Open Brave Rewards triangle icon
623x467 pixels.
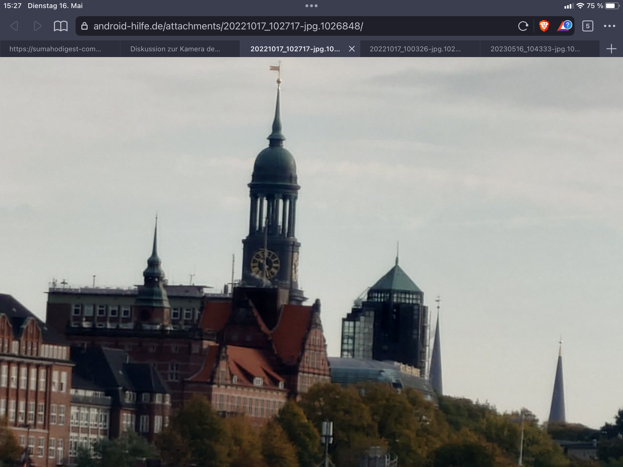coord(564,26)
